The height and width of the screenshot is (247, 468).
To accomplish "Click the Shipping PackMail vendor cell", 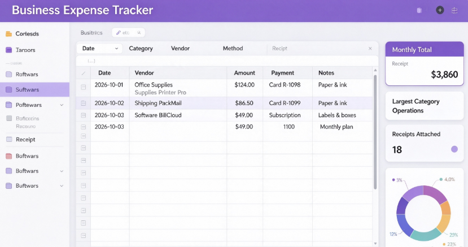I will pyautogui.click(x=158, y=103).
